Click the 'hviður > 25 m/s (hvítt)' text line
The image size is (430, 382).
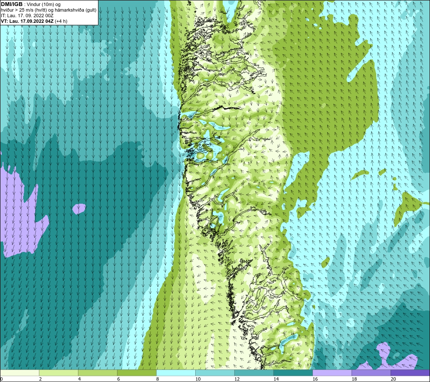[49, 10]
